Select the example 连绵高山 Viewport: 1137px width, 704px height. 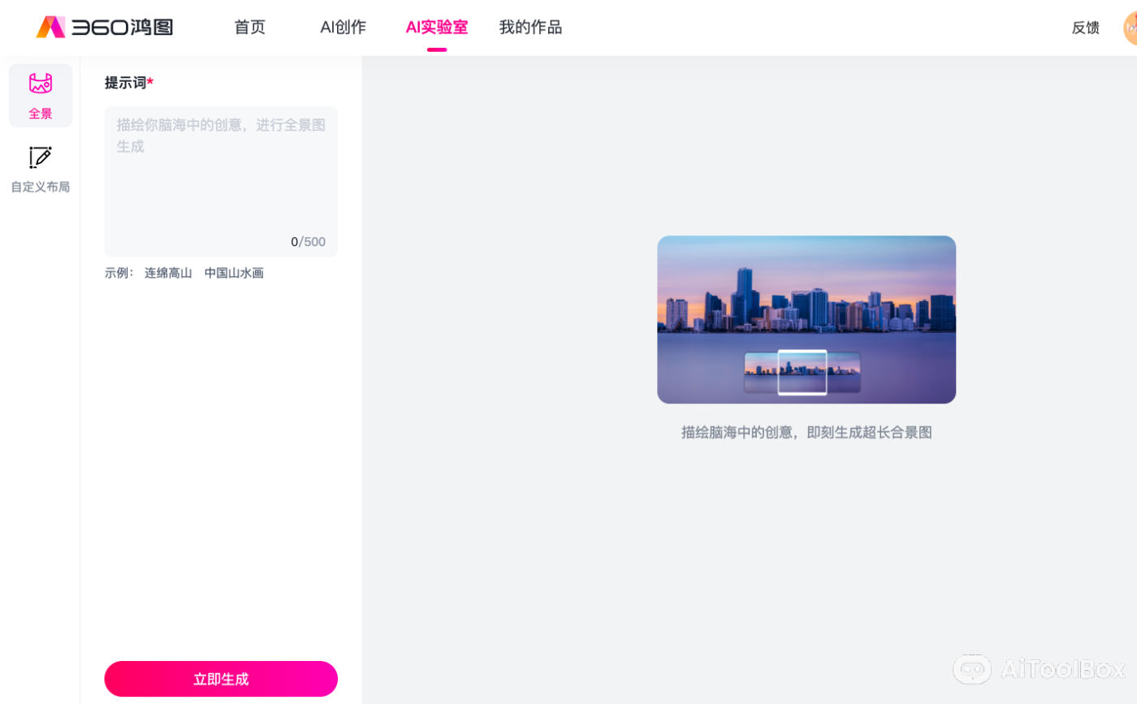point(168,273)
